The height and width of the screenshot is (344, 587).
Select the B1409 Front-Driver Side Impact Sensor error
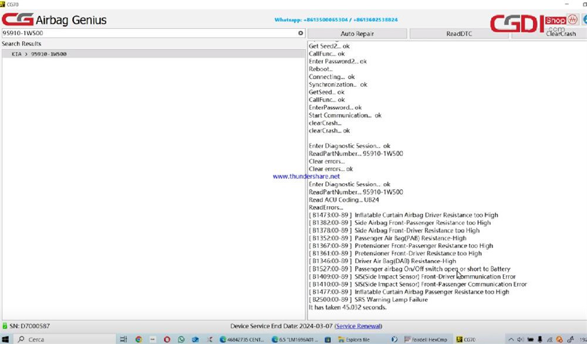tap(412, 277)
